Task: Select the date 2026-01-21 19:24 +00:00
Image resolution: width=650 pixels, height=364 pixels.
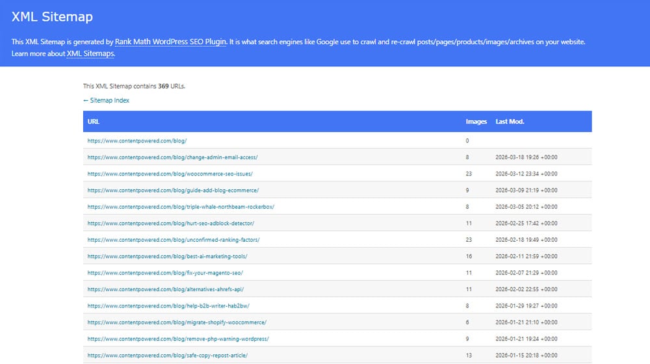Action: click(526, 339)
